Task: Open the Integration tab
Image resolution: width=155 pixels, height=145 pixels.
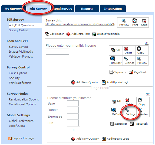Action: click(x=113, y=9)
